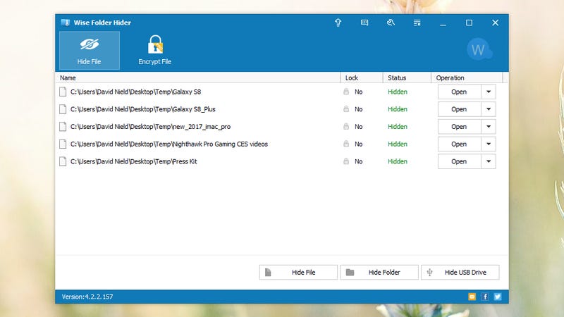This screenshot has height=317, width=564.
Task: Click the W user avatar icon
Action: (x=479, y=49)
